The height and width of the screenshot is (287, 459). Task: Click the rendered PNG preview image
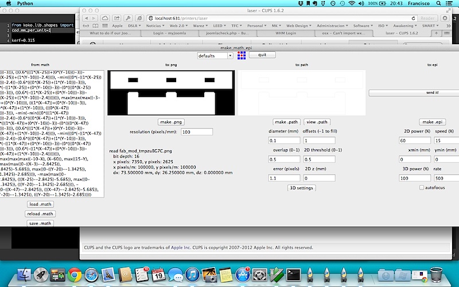pos(171,92)
